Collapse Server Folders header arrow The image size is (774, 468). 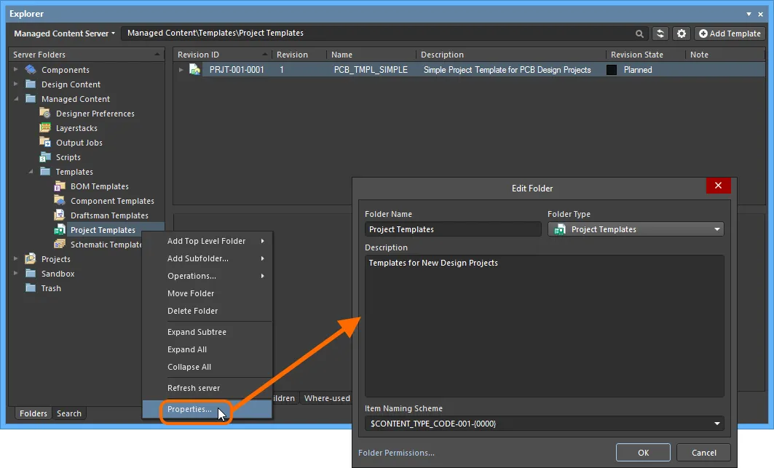[157, 55]
